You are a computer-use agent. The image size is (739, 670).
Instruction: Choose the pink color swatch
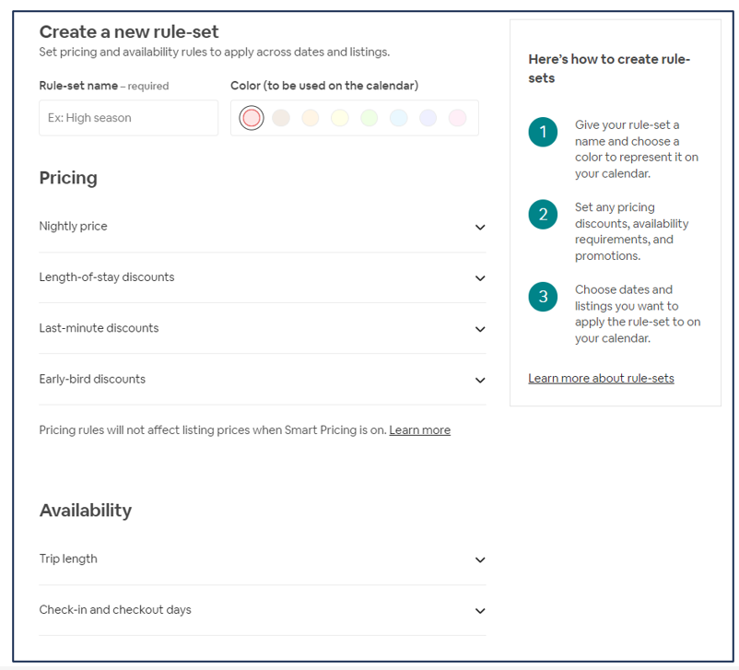(x=457, y=118)
